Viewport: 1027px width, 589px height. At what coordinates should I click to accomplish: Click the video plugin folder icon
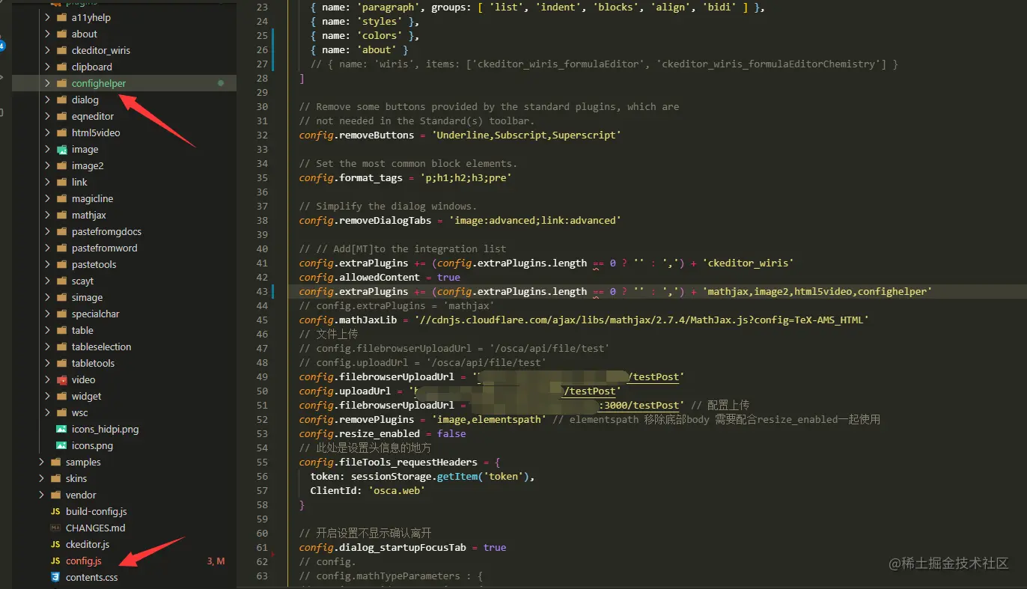pos(61,379)
